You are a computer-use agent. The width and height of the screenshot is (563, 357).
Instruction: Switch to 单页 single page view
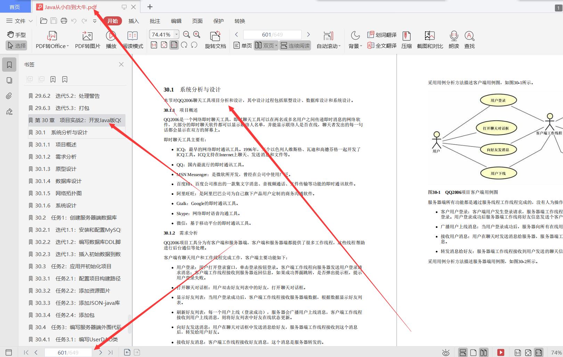pos(243,46)
